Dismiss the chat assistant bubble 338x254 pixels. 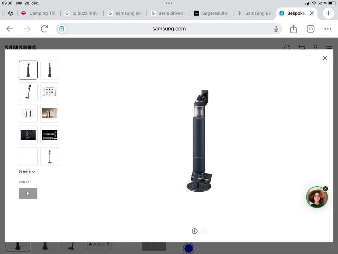pos(325,189)
